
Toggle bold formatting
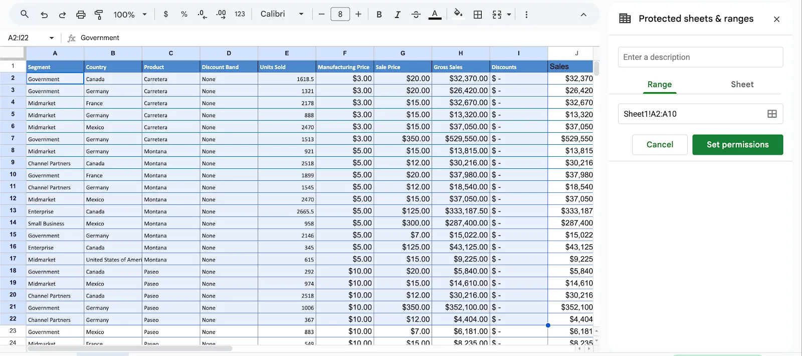[x=379, y=15]
